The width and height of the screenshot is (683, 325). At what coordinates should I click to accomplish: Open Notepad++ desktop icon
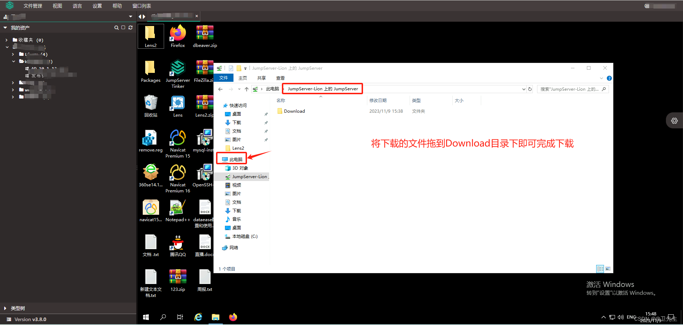click(x=177, y=208)
